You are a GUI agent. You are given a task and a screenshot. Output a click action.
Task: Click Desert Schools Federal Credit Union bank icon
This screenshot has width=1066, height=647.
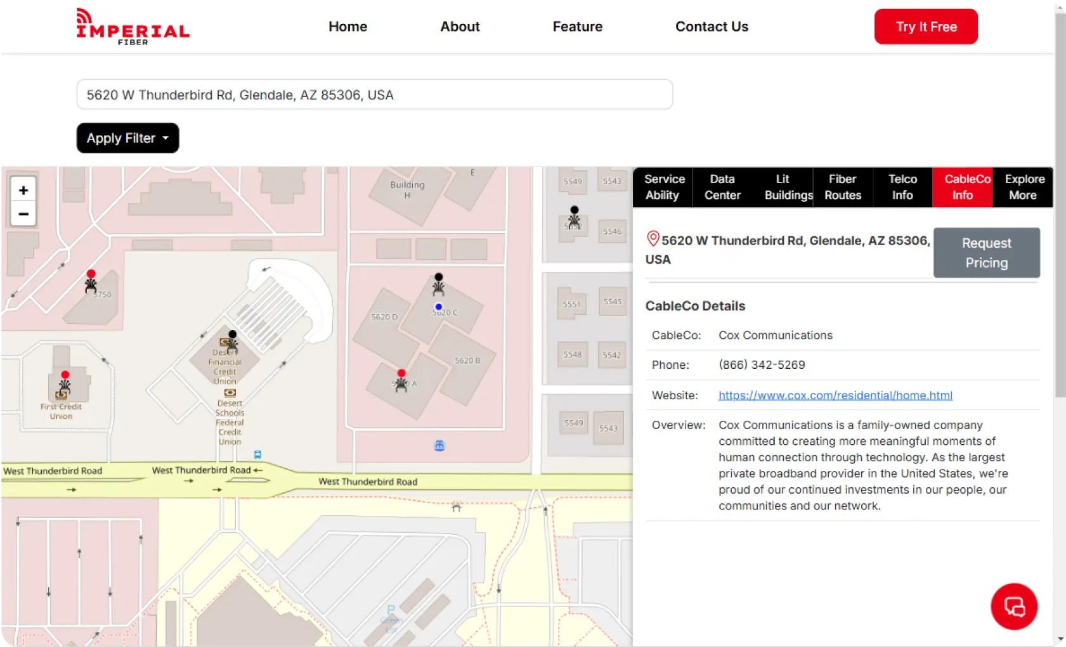(x=230, y=393)
